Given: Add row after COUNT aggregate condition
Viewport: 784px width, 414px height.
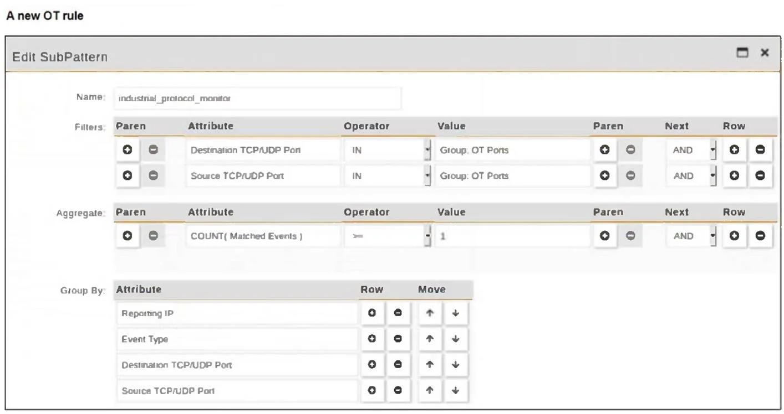Looking at the screenshot, I should [x=735, y=236].
